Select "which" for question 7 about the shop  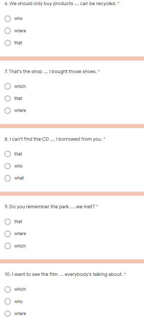coord(8,86)
